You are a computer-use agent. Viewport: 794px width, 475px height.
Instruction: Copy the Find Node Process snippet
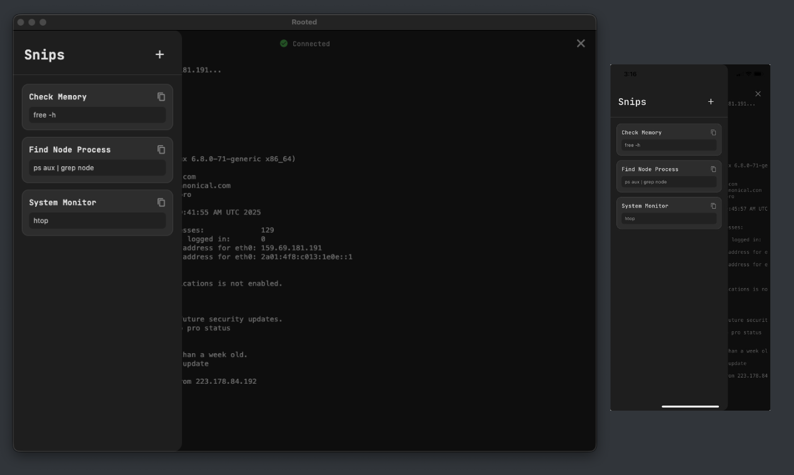(x=161, y=149)
